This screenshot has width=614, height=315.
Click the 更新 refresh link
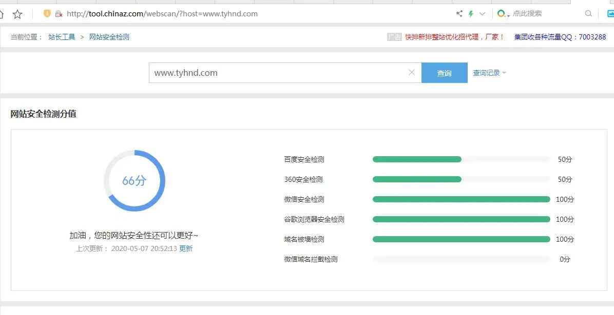(186, 248)
